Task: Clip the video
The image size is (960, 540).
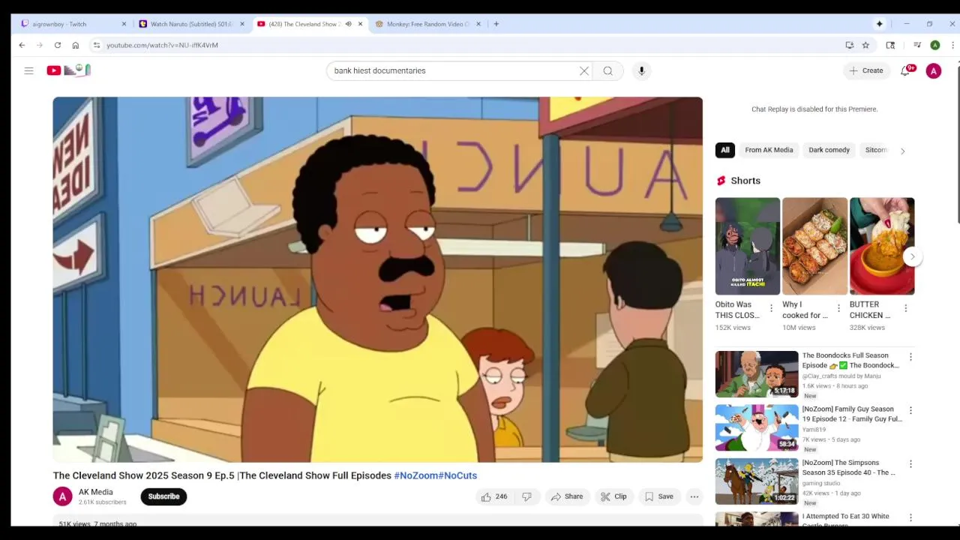Action: click(613, 496)
